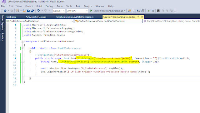Viewport: 200px width, 113px height.
Task: Collapse the namespace CsvFileProcessAndDataLoad block
Action: click(x=22, y=42)
